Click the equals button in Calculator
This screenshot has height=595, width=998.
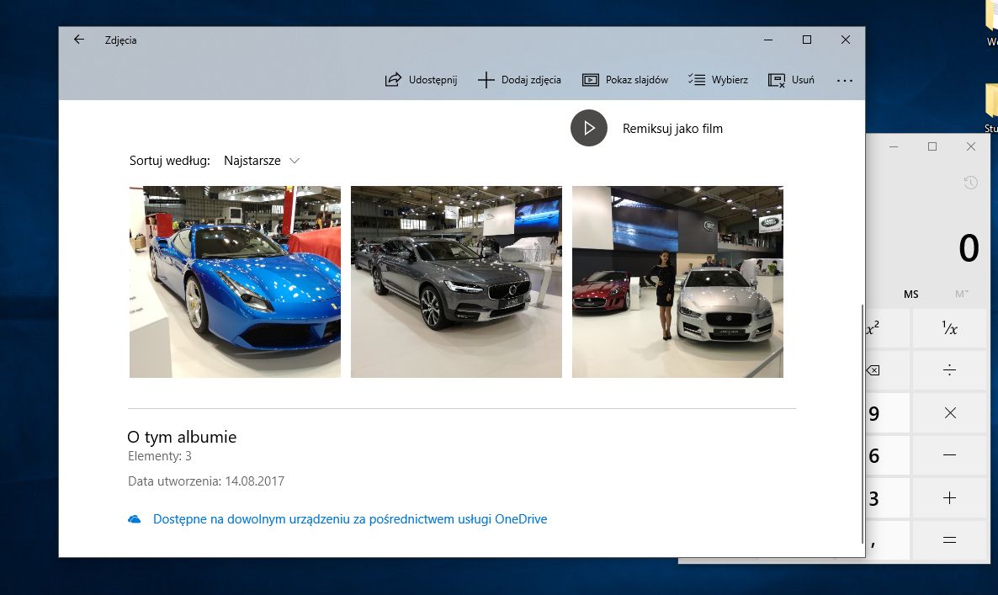pos(949,540)
